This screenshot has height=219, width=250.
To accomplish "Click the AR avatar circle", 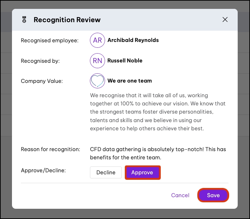I will [x=97, y=40].
